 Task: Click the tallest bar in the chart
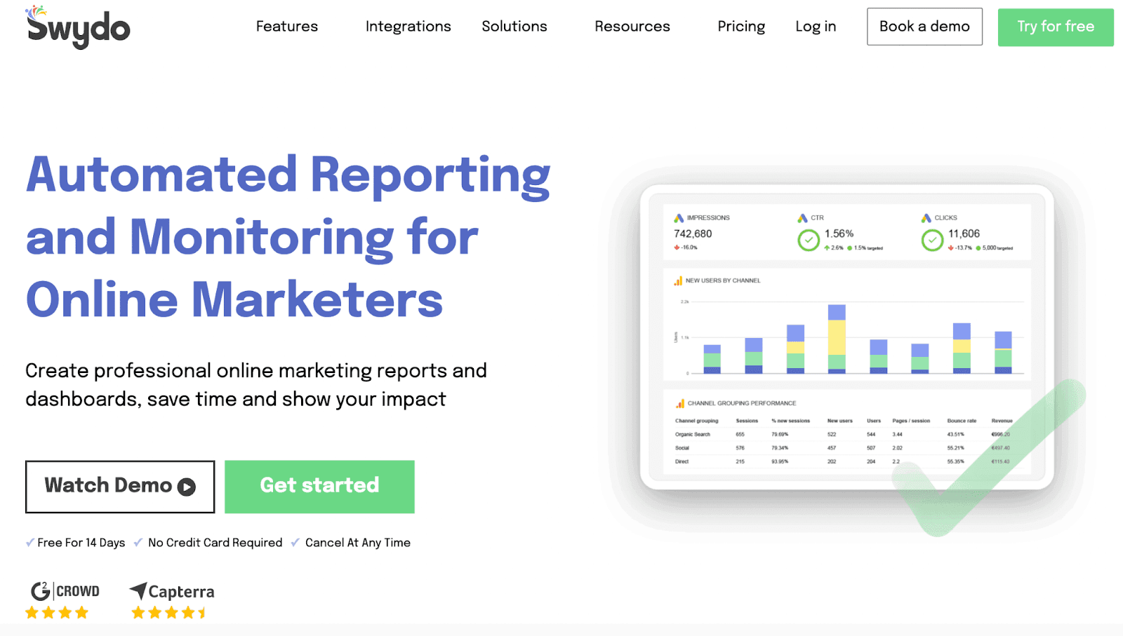pos(837,339)
